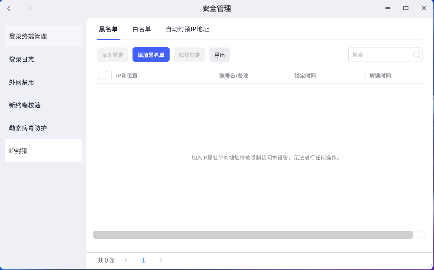Select IP封锁 in sidebar
The image size is (434, 270).
(x=43, y=151)
